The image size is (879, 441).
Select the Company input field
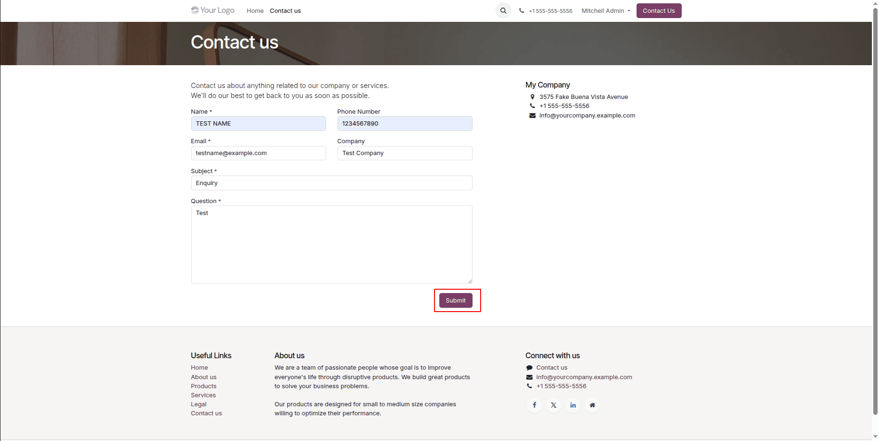click(405, 153)
